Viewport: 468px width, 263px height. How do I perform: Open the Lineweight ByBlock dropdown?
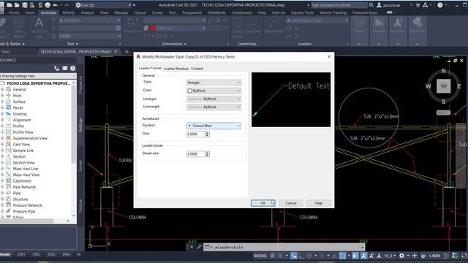point(214,107)
